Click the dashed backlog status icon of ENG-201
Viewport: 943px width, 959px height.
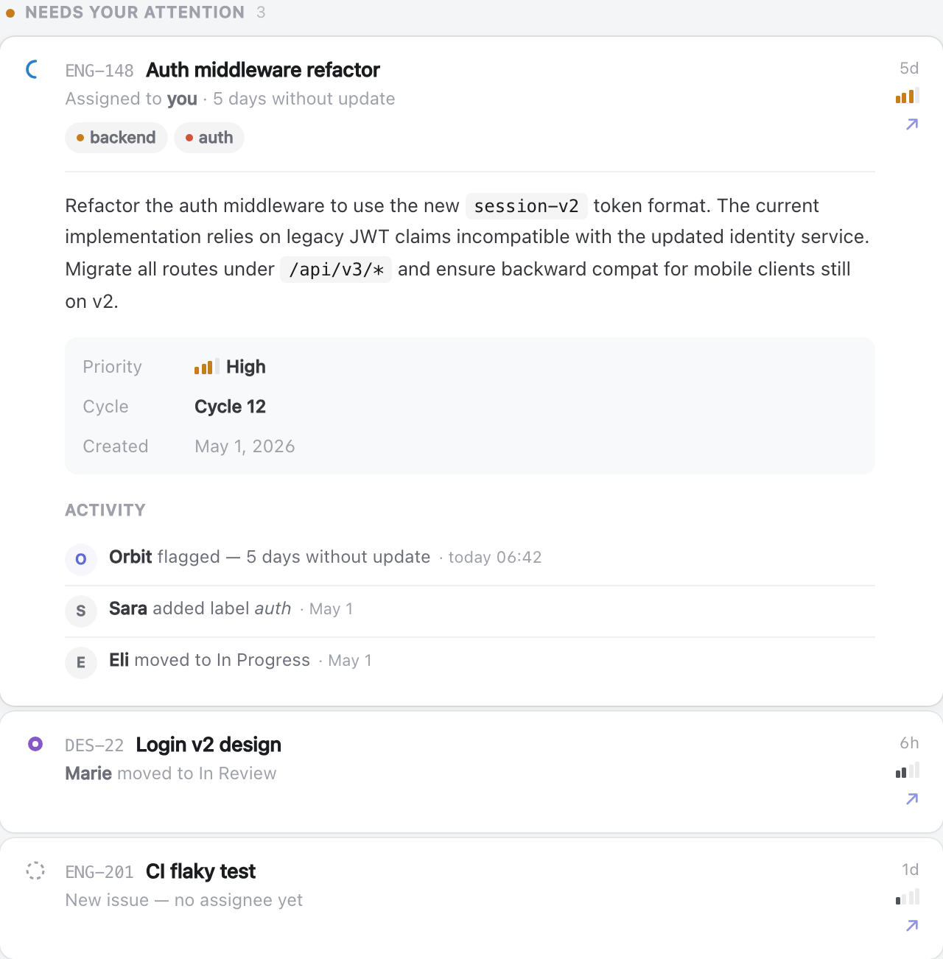tap(35, 871)
